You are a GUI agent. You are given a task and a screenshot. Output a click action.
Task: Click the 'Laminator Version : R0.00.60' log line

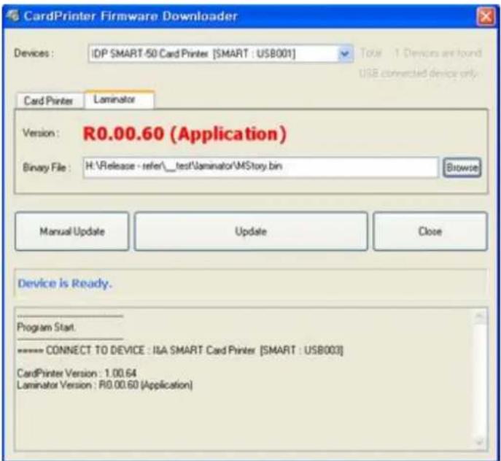(105, 385)
